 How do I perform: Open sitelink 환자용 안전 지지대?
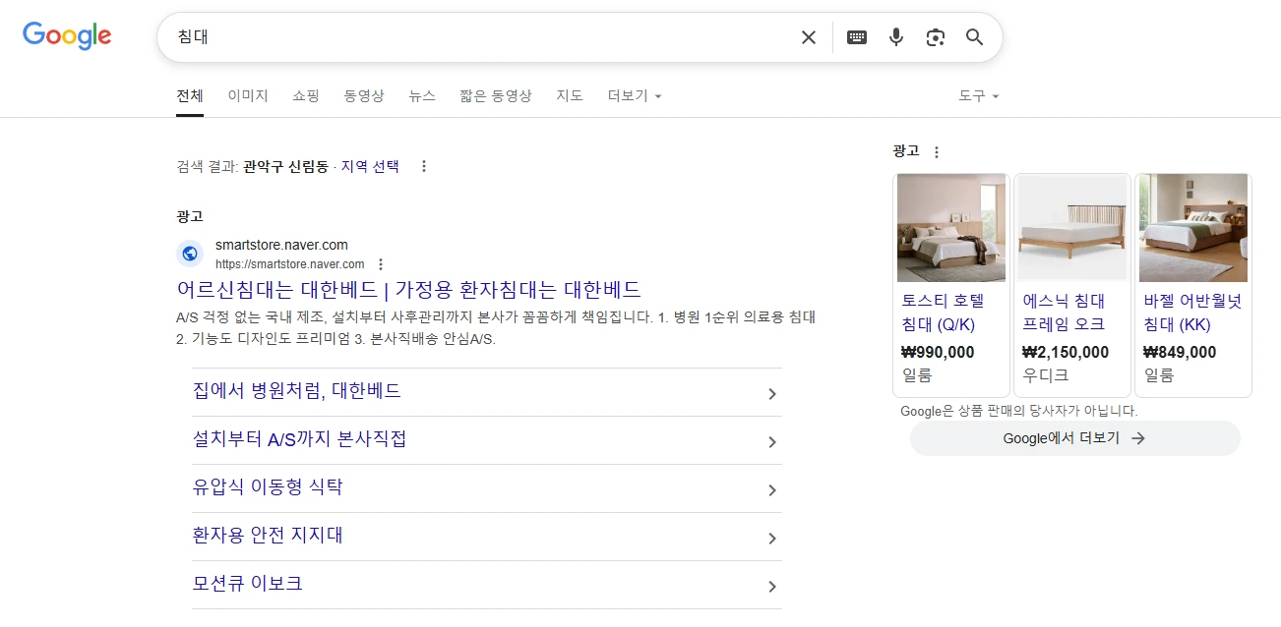(x=268, y=536)
